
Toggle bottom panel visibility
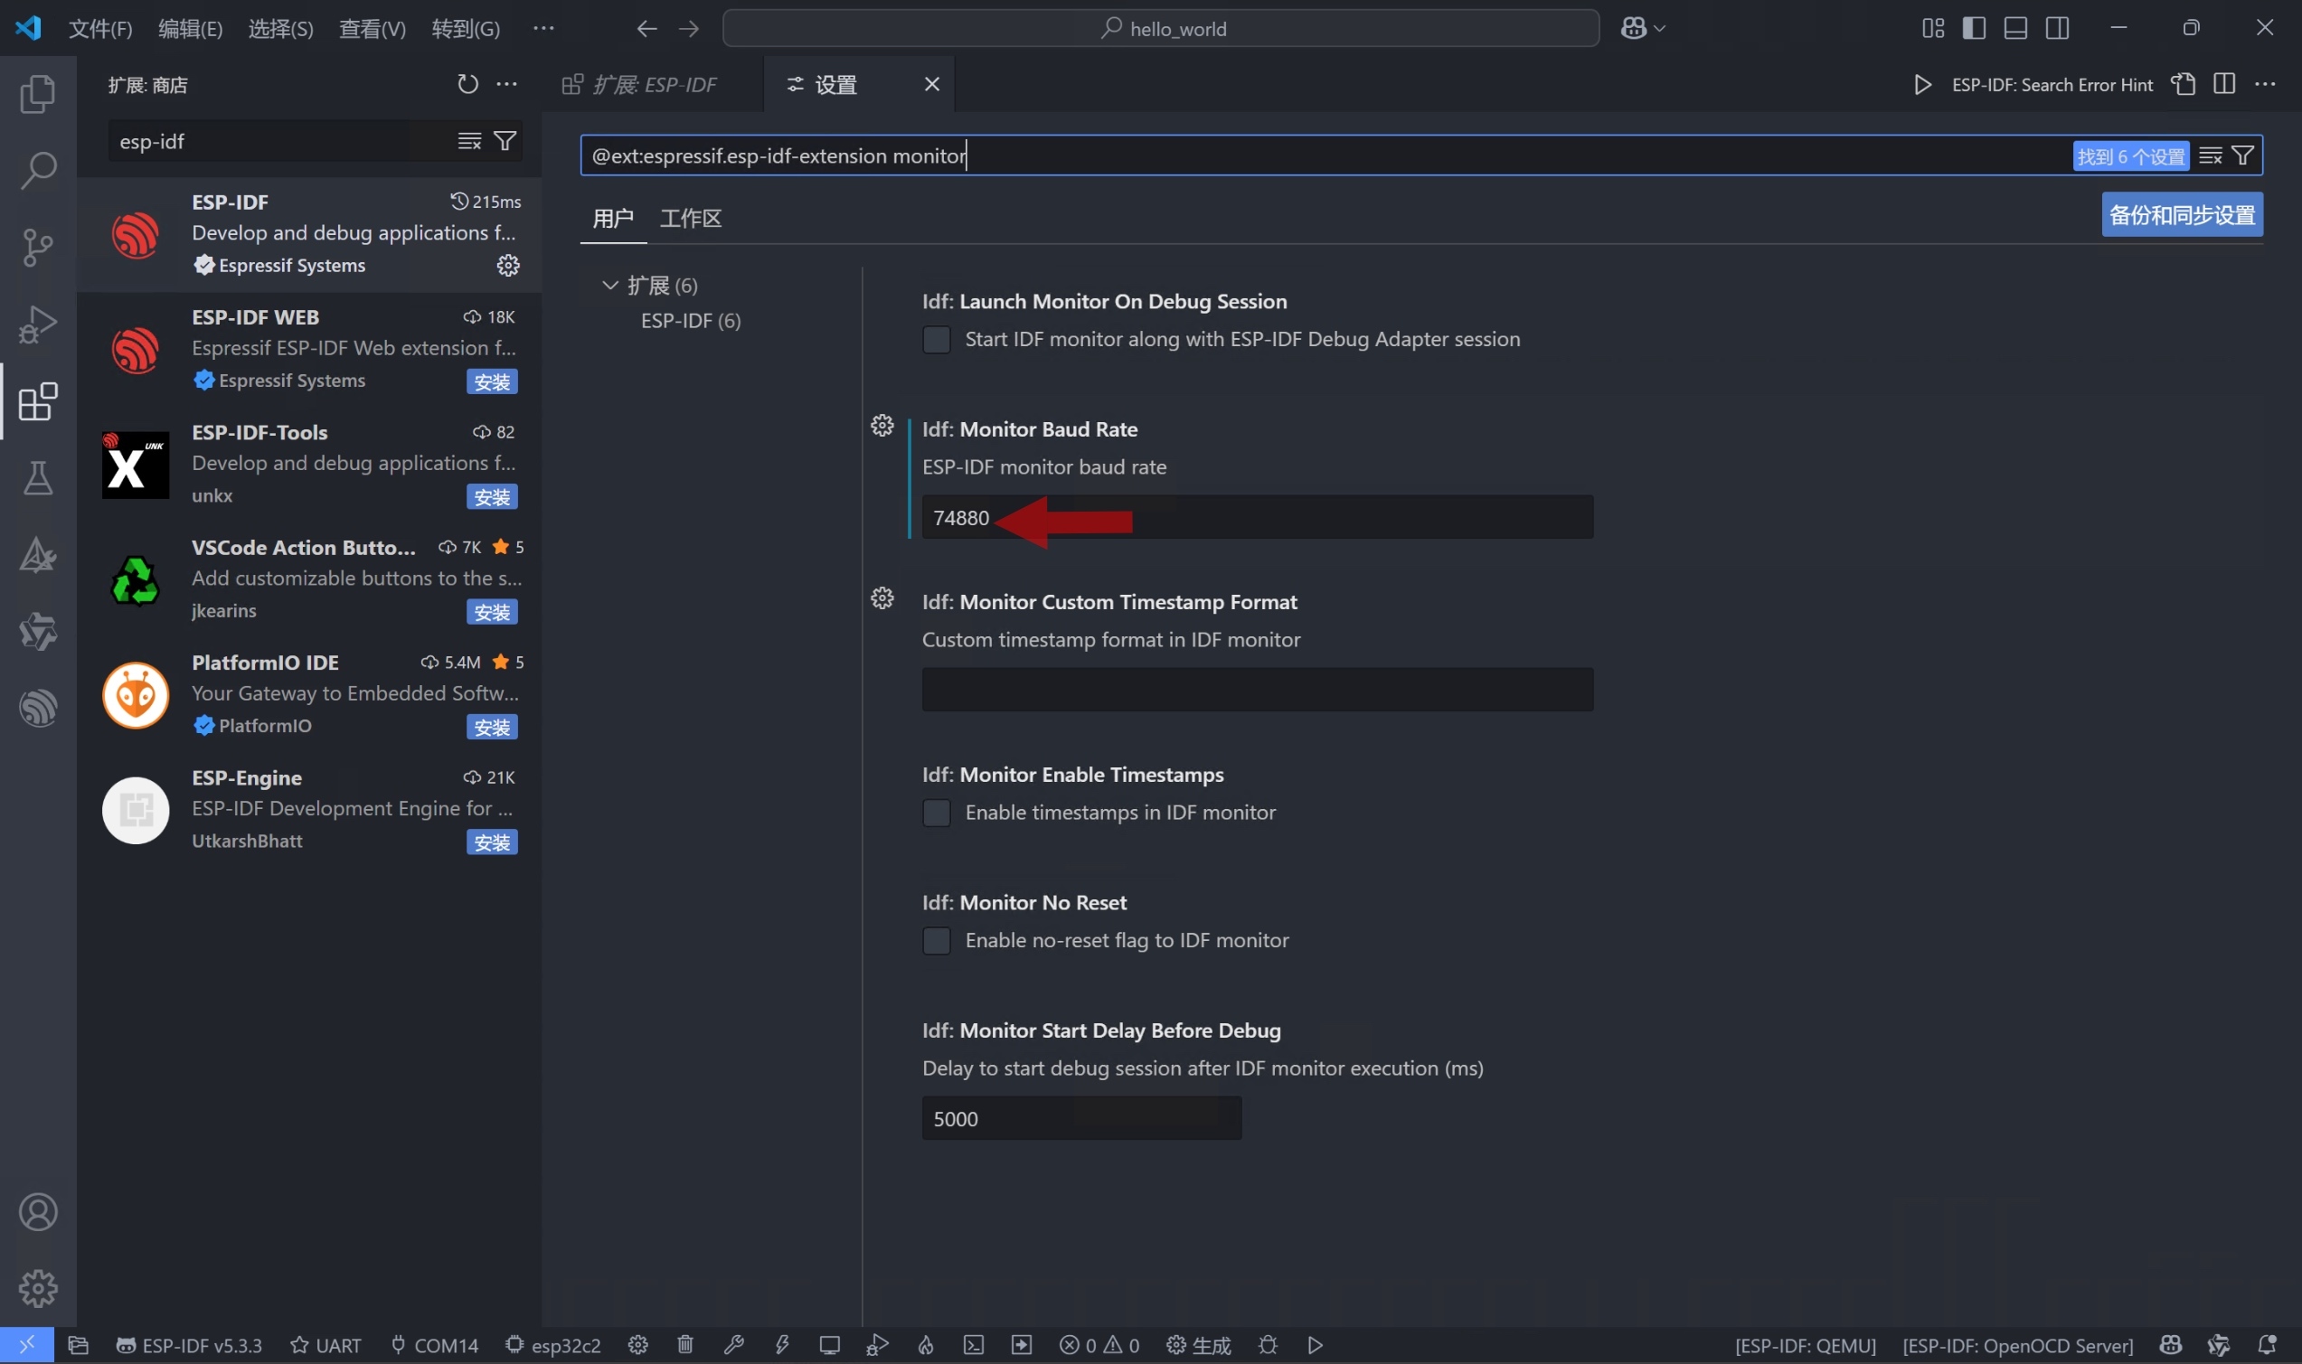[2016, 29]
